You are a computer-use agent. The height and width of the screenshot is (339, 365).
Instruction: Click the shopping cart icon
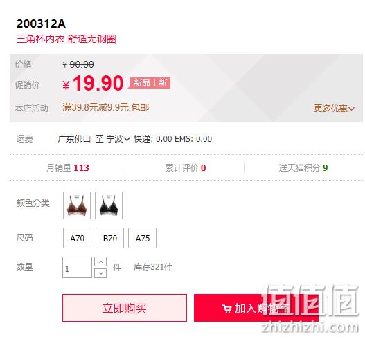226,309
